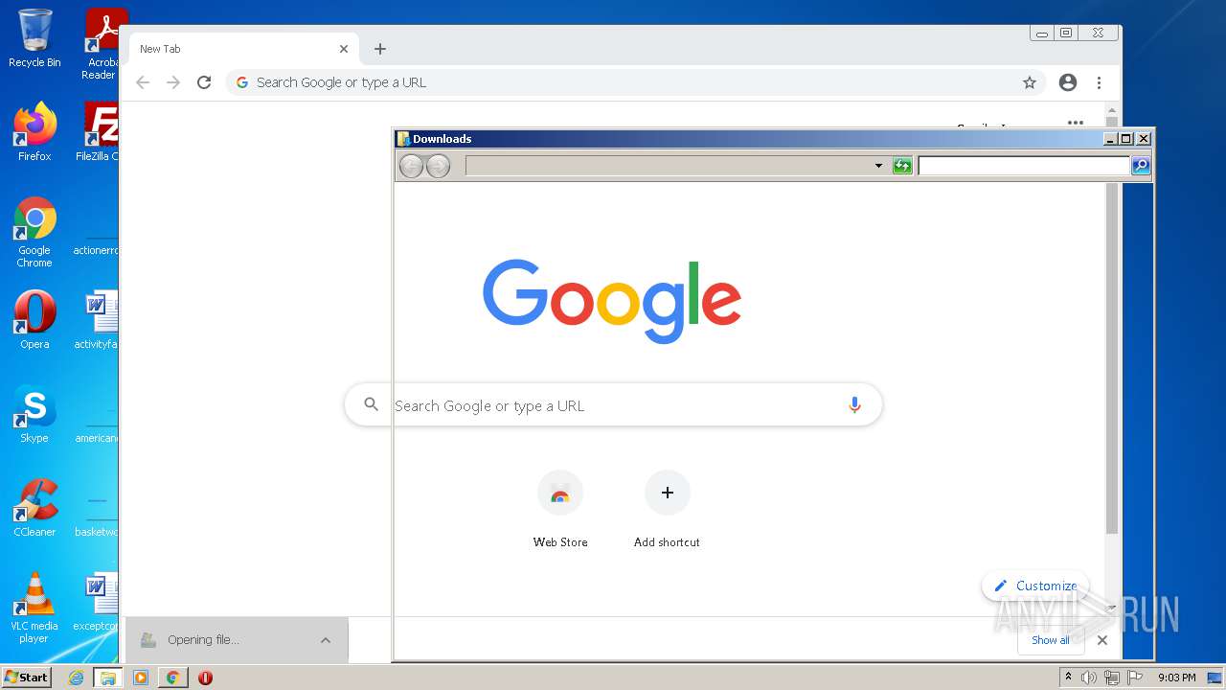Go forward in Chrome toolbar
The height and width of the screenshot is (690, 1226).
click(173, 82)
